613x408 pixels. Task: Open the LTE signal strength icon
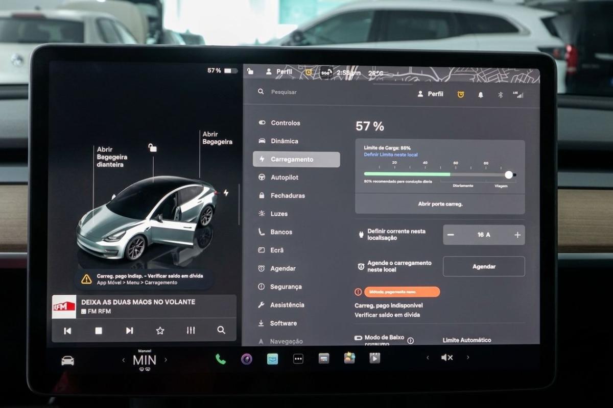519,94
